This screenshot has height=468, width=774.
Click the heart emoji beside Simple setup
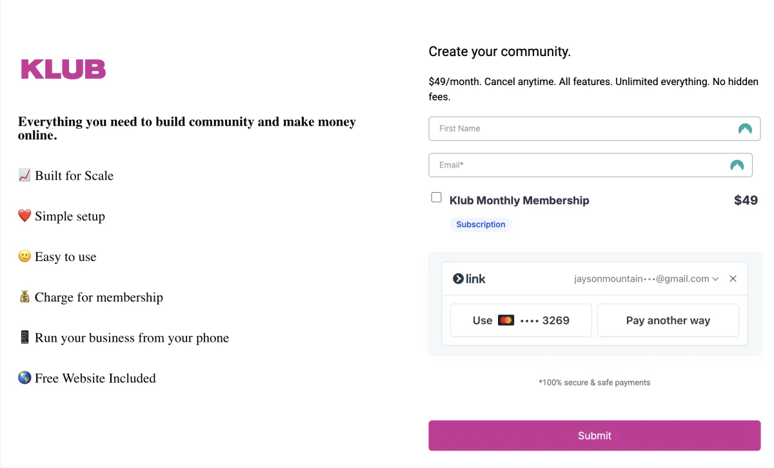(x=25, y=216)
